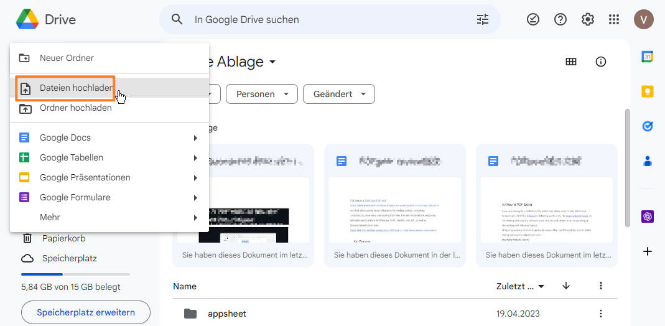Open Google Tasks side panel icon

647,126
